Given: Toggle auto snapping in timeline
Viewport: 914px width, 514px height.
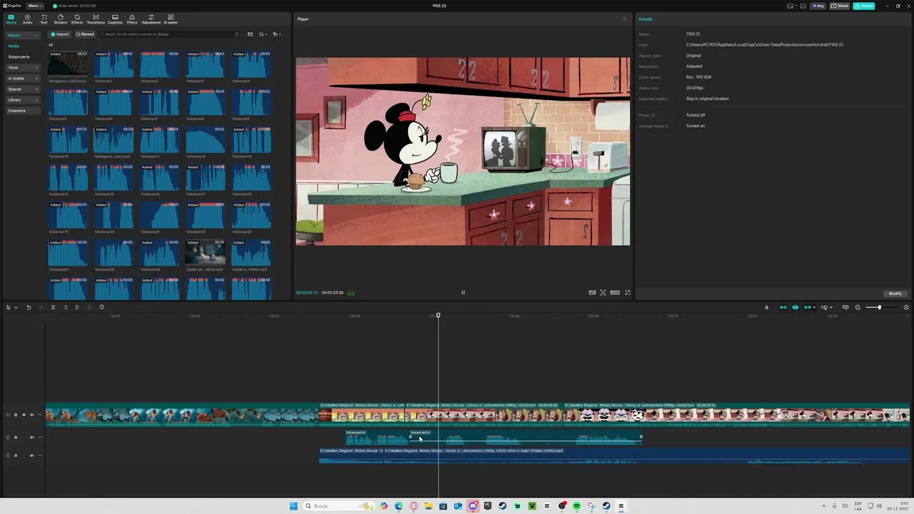Looking at the screenshot, I should coord(795,307).
